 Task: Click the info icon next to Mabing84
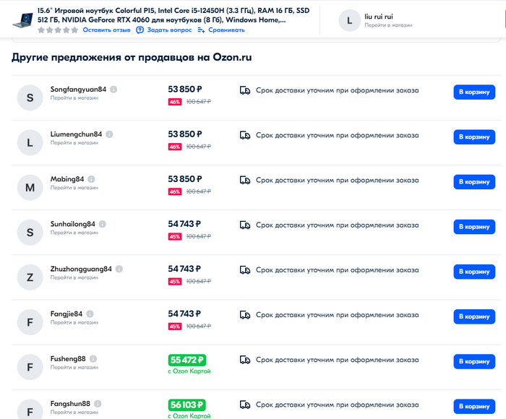pos(91,179)
